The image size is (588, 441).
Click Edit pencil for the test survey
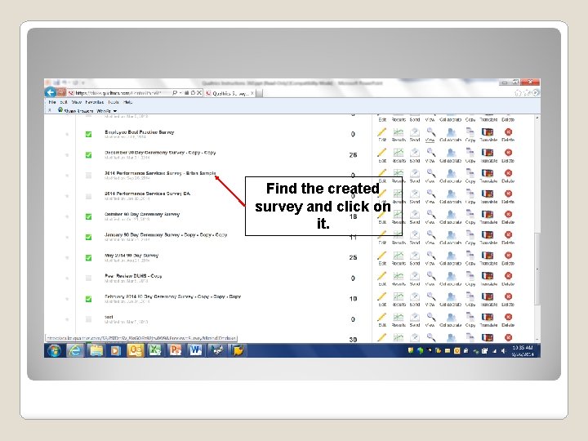381,317
